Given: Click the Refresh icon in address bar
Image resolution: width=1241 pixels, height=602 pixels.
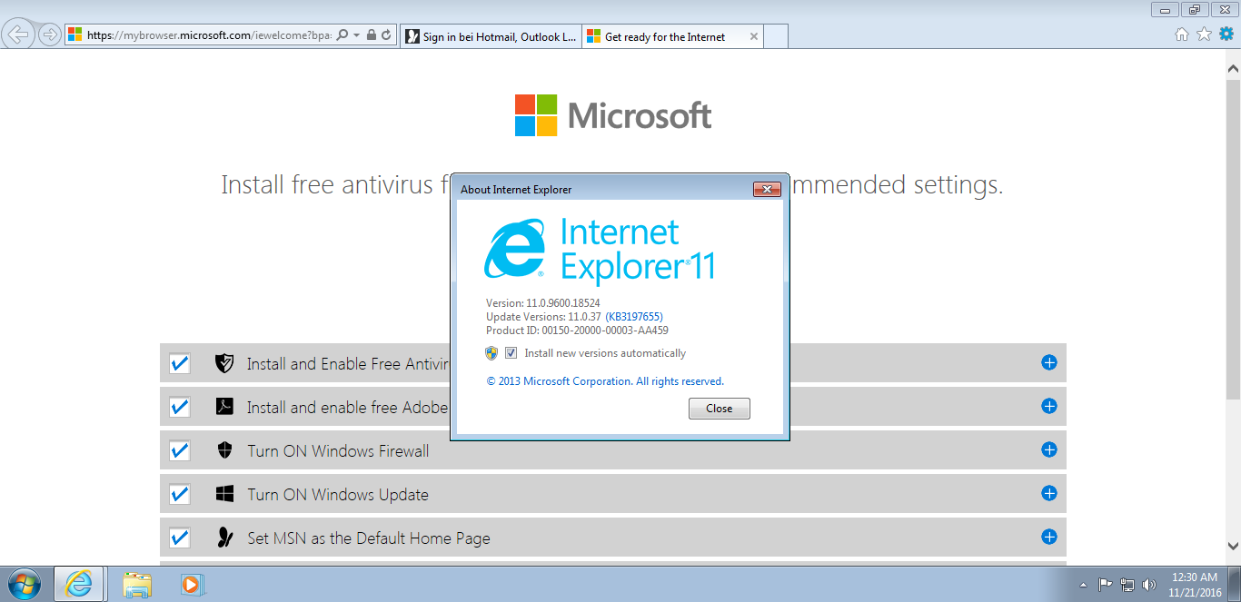Looking at the screenshot, I should click(x=386, y=35).
